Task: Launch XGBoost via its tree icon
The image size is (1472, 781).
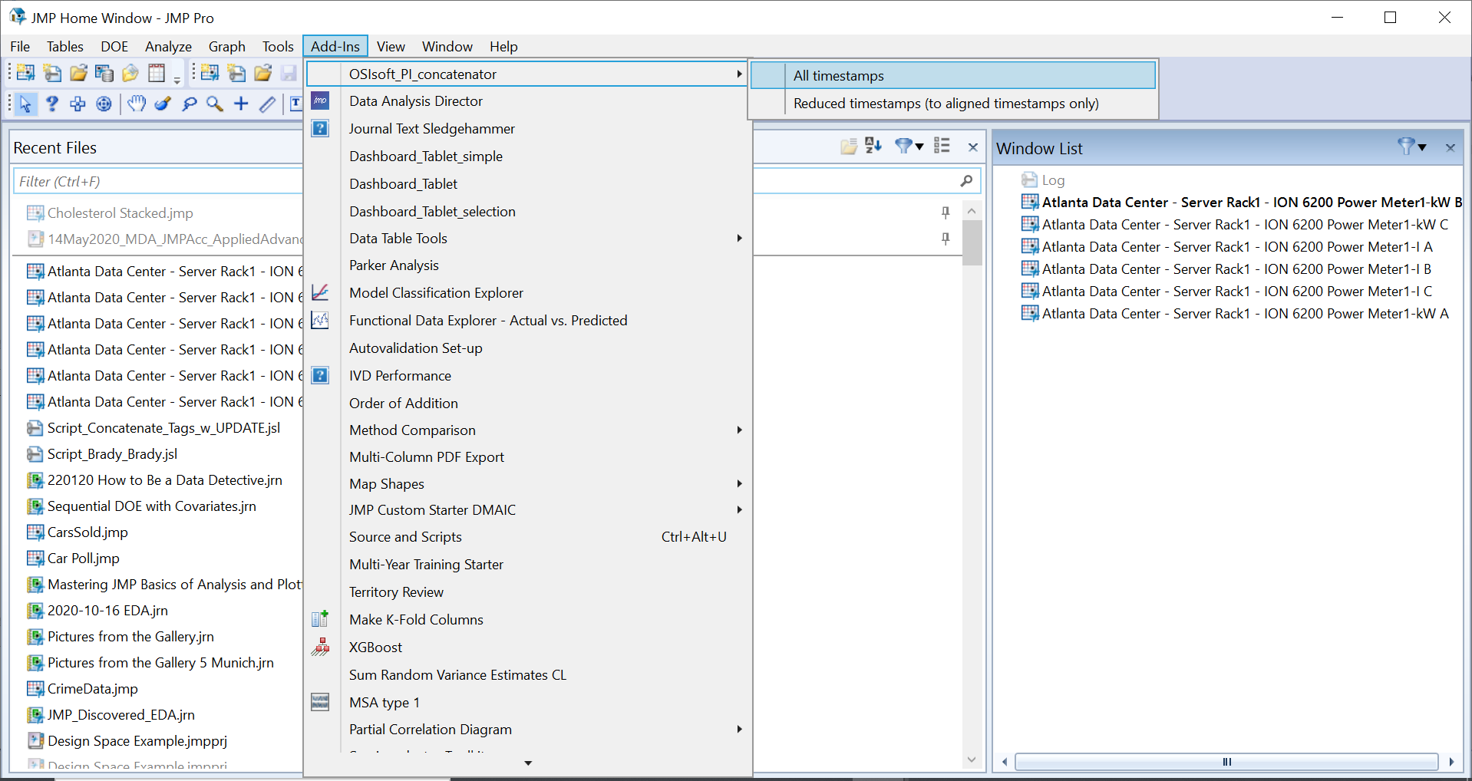Action: (320, 648)
